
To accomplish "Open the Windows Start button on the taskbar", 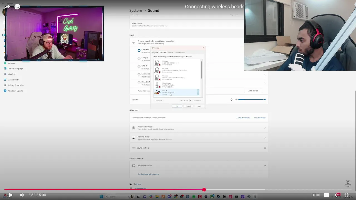I will click(101, 197).
